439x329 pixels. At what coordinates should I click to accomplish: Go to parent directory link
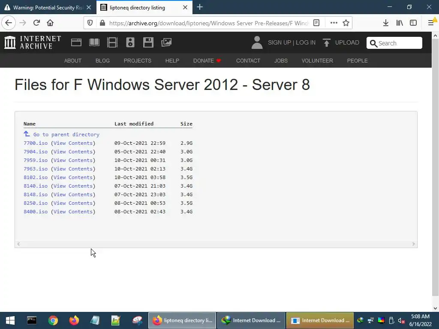[66, 135]
